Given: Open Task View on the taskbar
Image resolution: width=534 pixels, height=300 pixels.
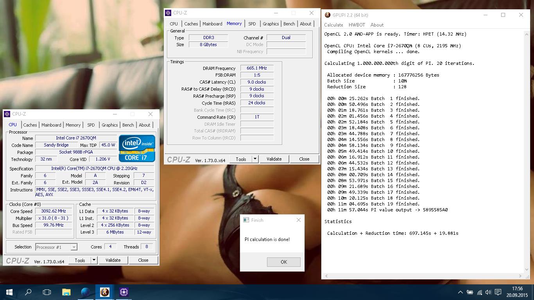Looking at the screenshot, I should pyautogui.click(x=47, y=292).
